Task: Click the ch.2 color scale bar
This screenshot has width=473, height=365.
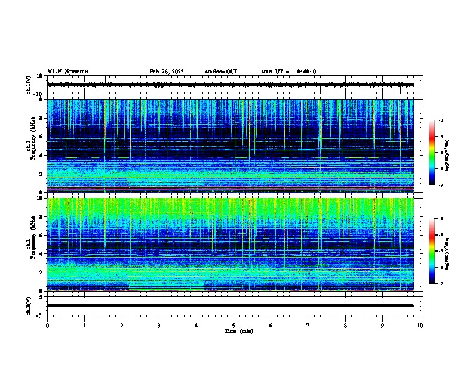Action: pyautogui.click(x=432, y=251)
